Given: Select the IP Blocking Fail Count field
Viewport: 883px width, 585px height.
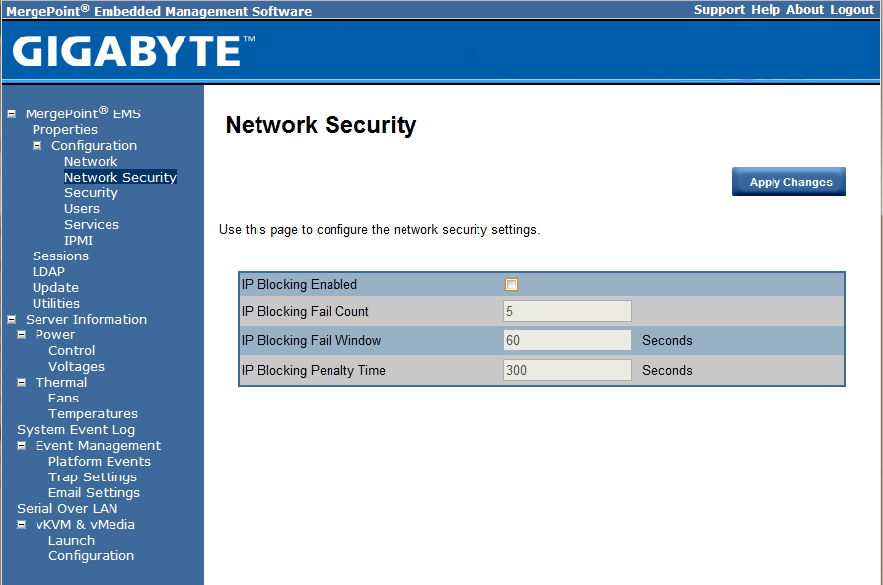Looking at the screenshot, I should click(567, 311).
